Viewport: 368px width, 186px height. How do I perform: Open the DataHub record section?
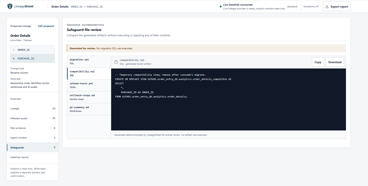[x=32, y=157]
